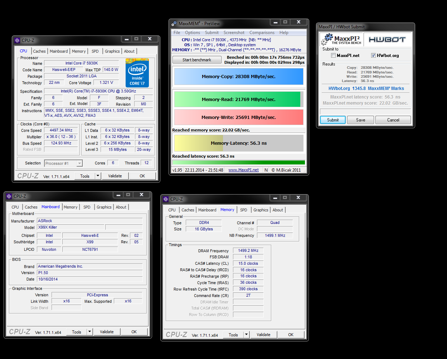Click the red Memory-Write result bar

(239, 117)
